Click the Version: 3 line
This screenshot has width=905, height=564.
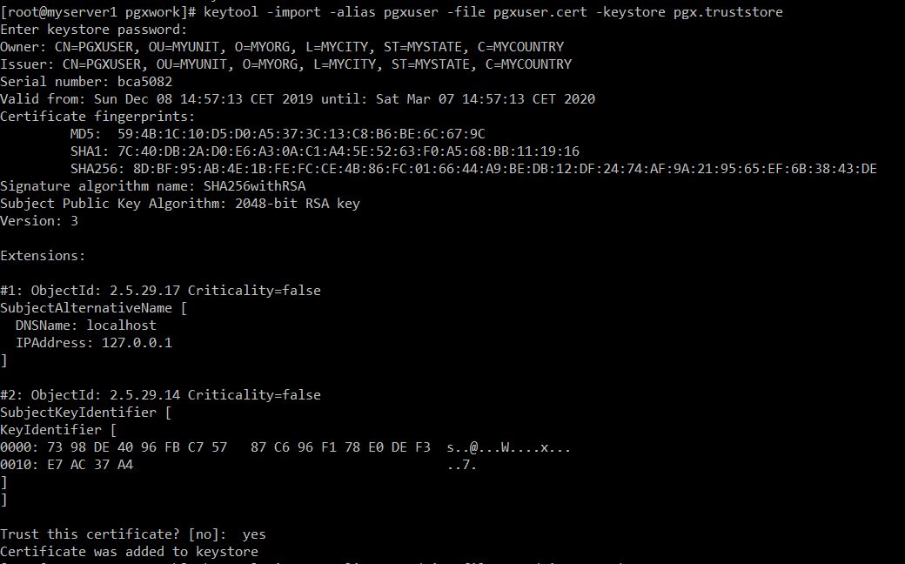[39, 220]
